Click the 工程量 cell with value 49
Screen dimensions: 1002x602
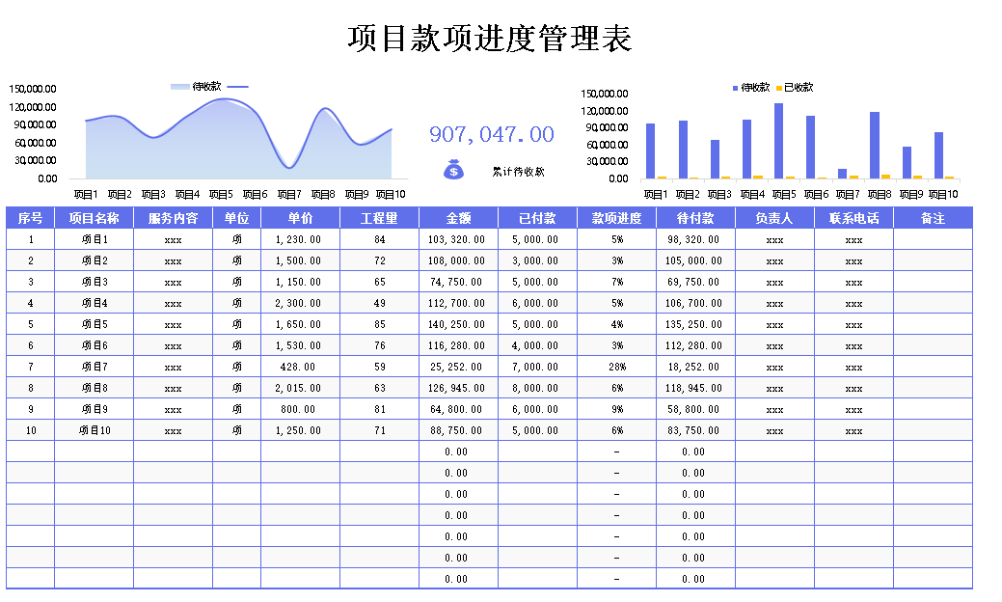click(379, 303)
